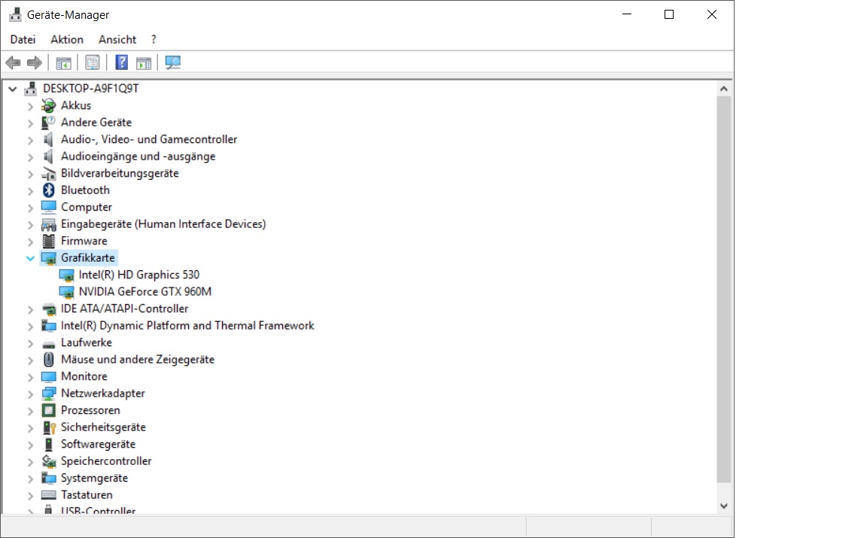Click the show action pane toolbar icon
The image size is (867, 538).
point(144,63)
